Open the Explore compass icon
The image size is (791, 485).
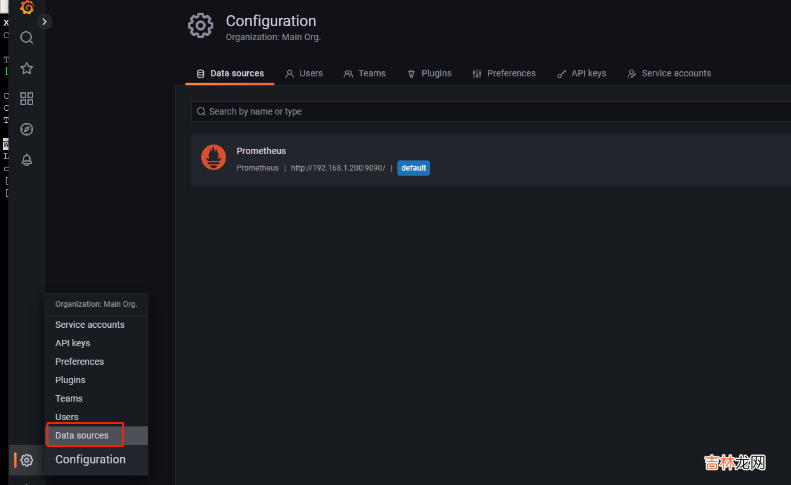pyautogui.click(x=27, y=129)
